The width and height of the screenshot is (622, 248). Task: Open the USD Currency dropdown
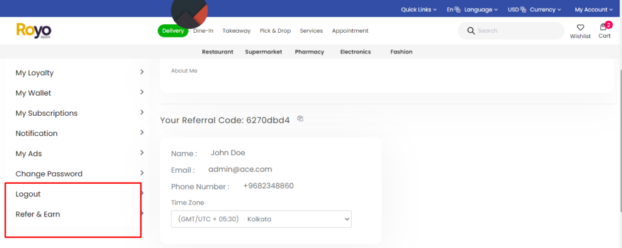(534, 10)
